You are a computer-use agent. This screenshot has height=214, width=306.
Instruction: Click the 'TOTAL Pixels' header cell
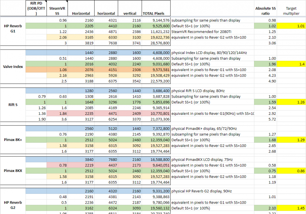click(156, 8)
